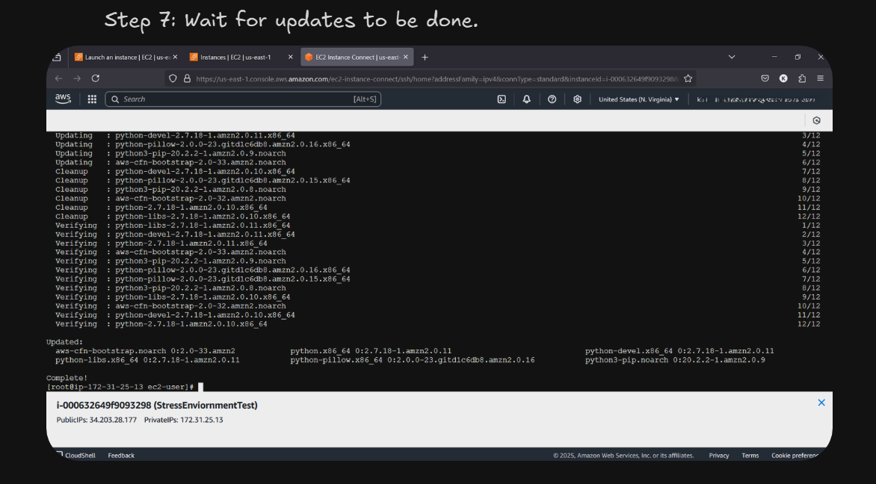The width and height of the screenshot is (876, 484).
Task: Open the AWS services grid menu
Action: pos(92,99)
